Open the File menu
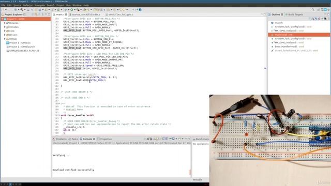Viewport: 331px width, 186px height. coord(3,5)
